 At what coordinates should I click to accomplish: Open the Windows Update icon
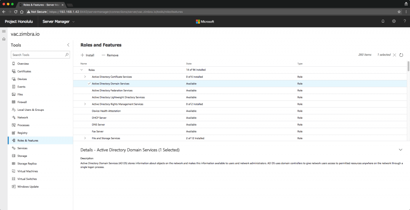pyautogui.click(x=14, y=187)
